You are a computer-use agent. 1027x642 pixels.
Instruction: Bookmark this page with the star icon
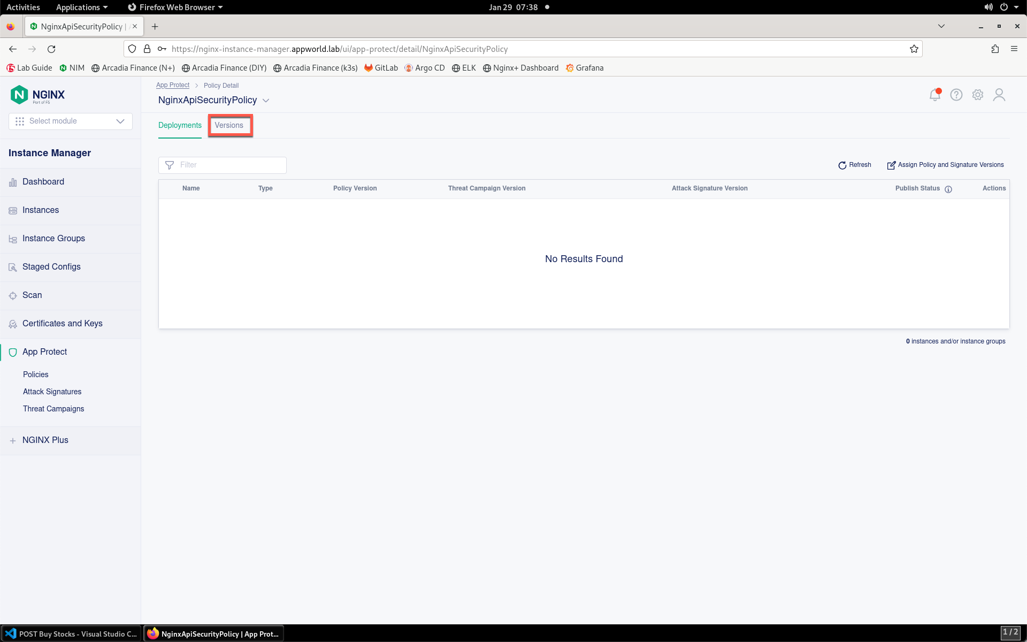914,49
